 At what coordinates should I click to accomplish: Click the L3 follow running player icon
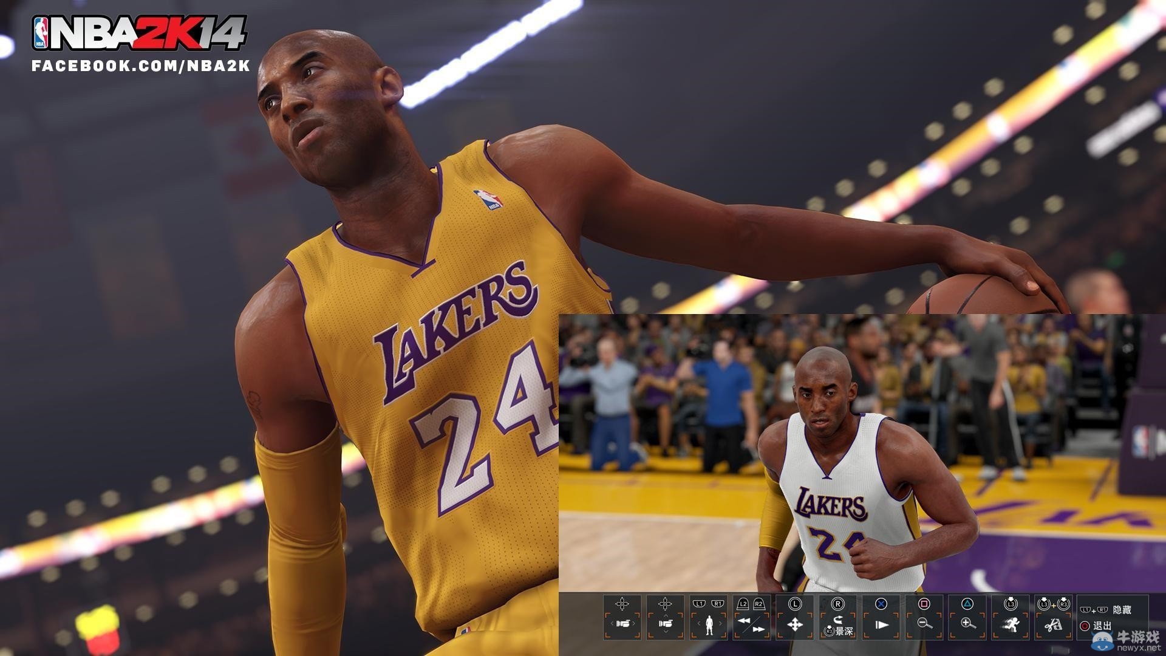pyautogui.click(x=1010, y=617)
